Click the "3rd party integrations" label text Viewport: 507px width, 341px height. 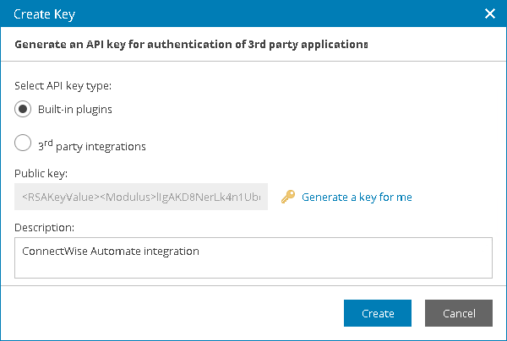[x=92, y=146]
